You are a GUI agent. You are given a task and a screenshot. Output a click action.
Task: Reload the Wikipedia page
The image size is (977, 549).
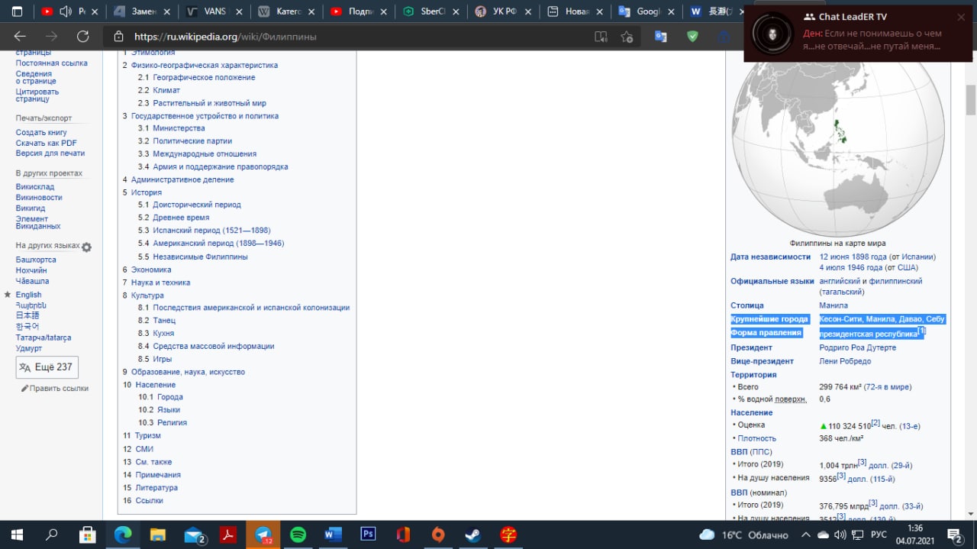click(x=82, y=36)
